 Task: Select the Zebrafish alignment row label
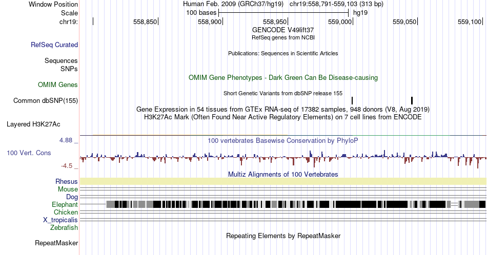(64, 227)
